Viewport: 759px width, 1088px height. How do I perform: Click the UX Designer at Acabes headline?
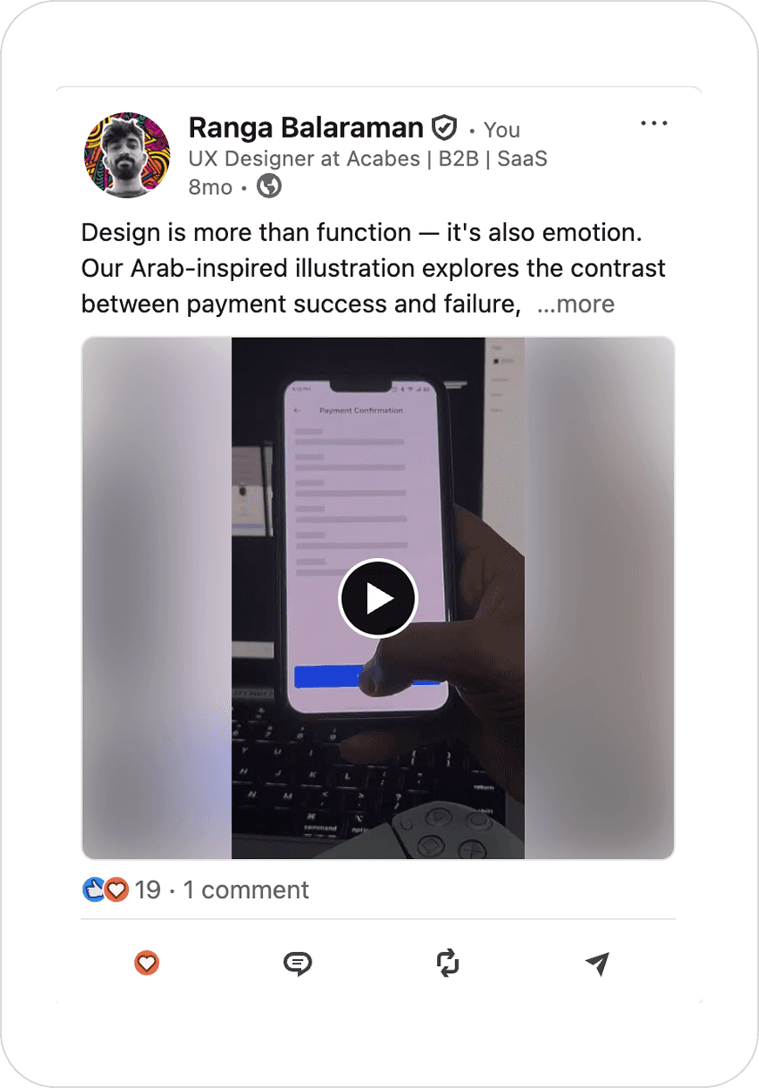(x=367, y=158)
